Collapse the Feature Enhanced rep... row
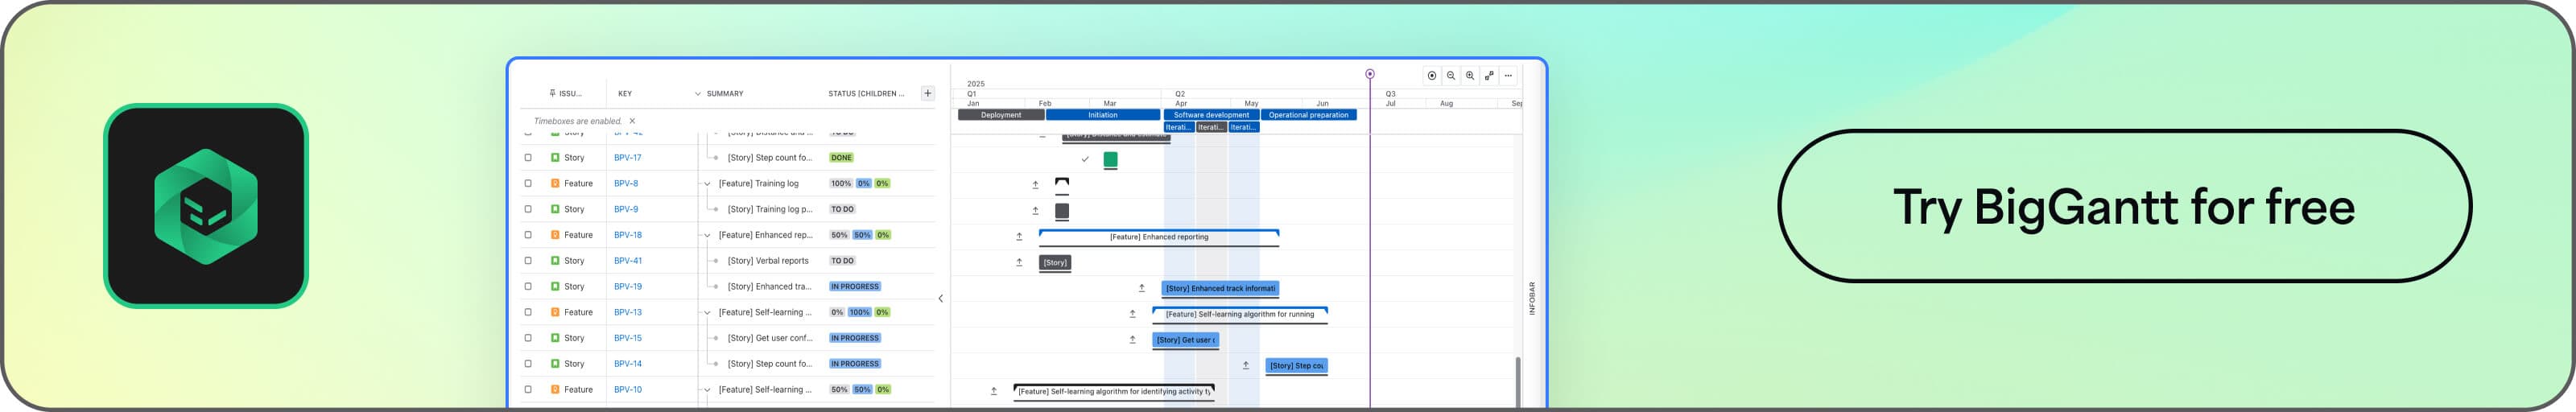Image resolution: width=2576 pixels, height=412 pixels. tap(707, 235)
